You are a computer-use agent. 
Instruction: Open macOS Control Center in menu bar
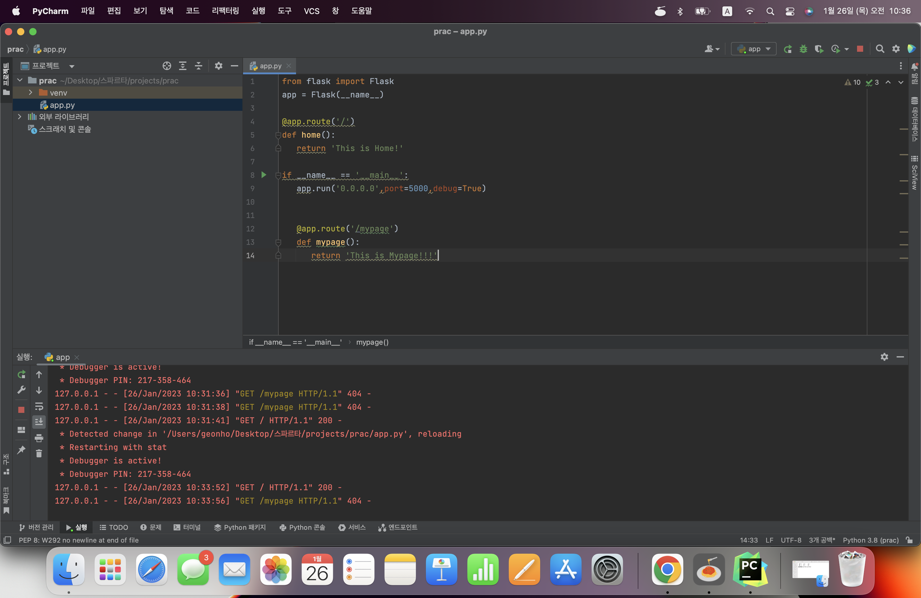(789, 11)
